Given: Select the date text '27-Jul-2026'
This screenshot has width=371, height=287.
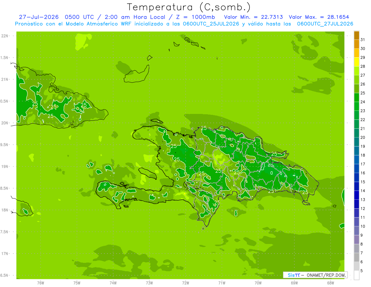Looking at the screenshot, I should (x=39, y=17).
